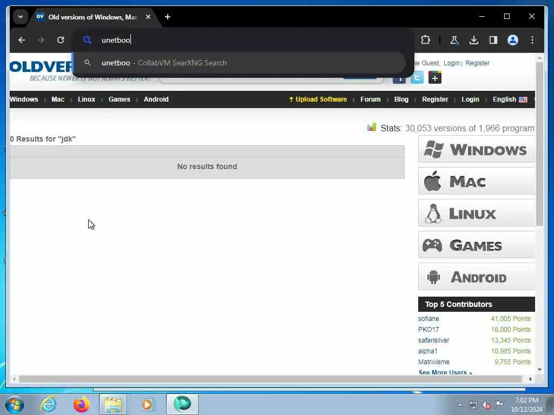The height and width of the screenshot is (415, 554).
Task: Open contributor sofiane's profile
Action: tap(428, 319)
